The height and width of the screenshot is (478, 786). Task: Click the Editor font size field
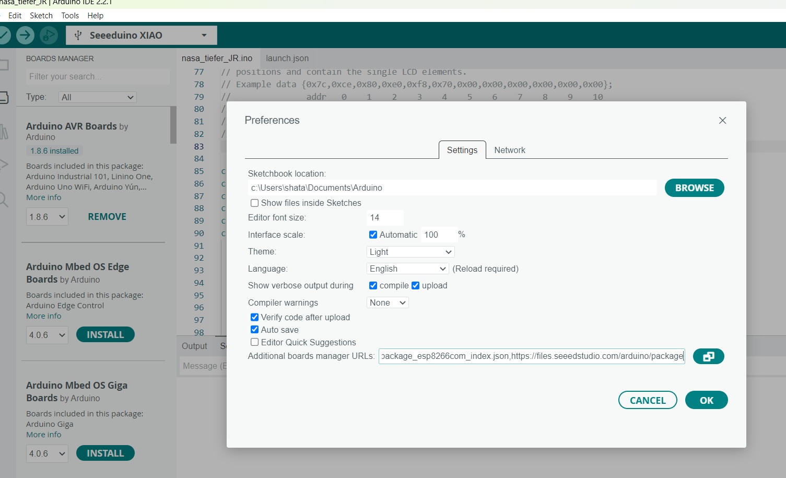click(385, 217)
